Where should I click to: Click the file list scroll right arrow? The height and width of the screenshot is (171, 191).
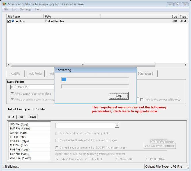tap(186, 65)
